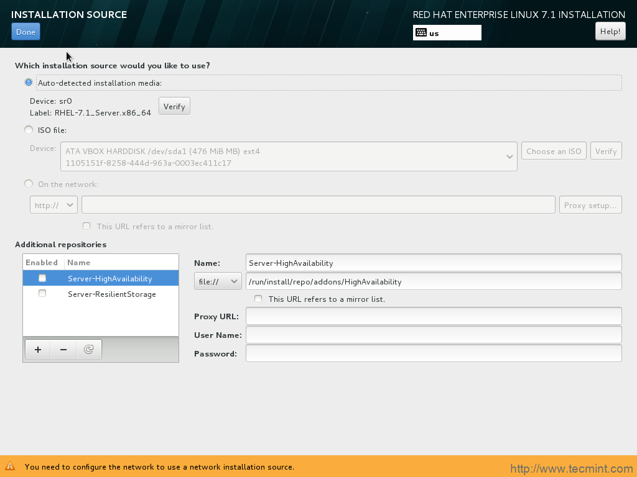This screenshot has height=477, width=637.
Task: Click the Done button
Action: (x=26, y=32)
